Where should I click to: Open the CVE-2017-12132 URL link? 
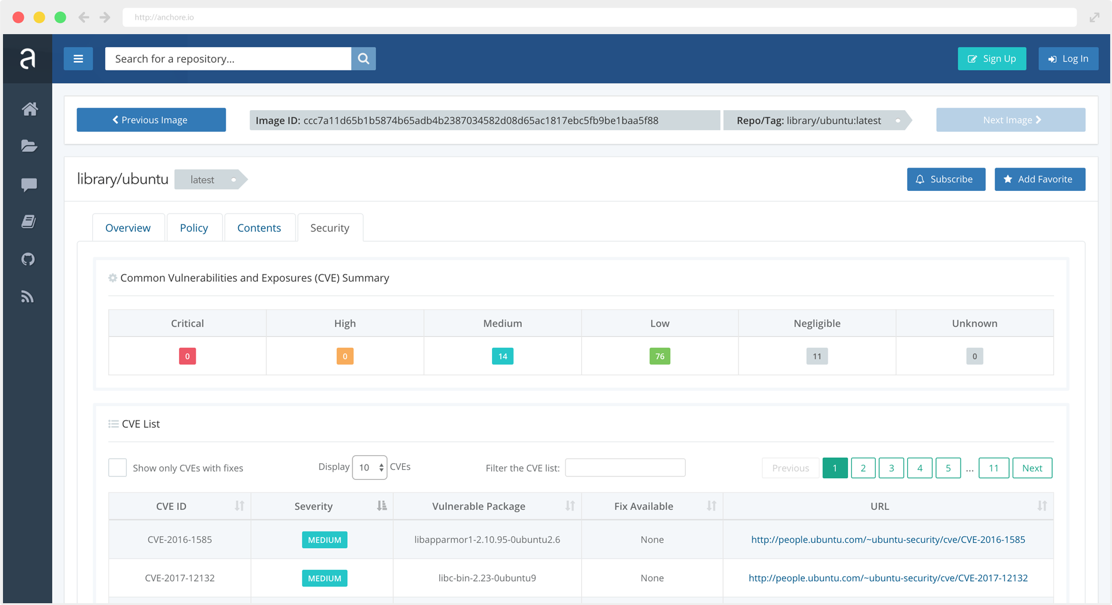(888, 577)
